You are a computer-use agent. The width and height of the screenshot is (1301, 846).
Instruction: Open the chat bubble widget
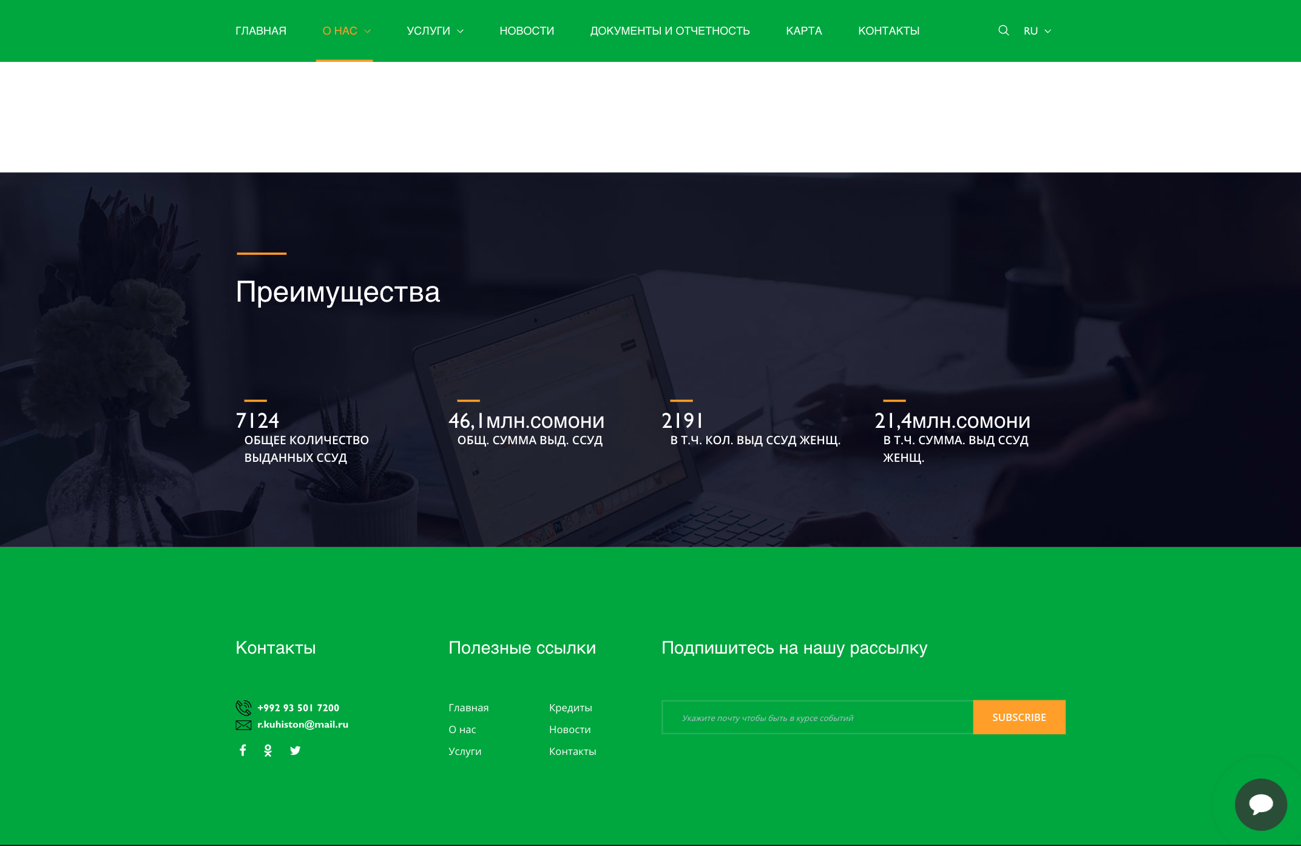click(1261, 805)
